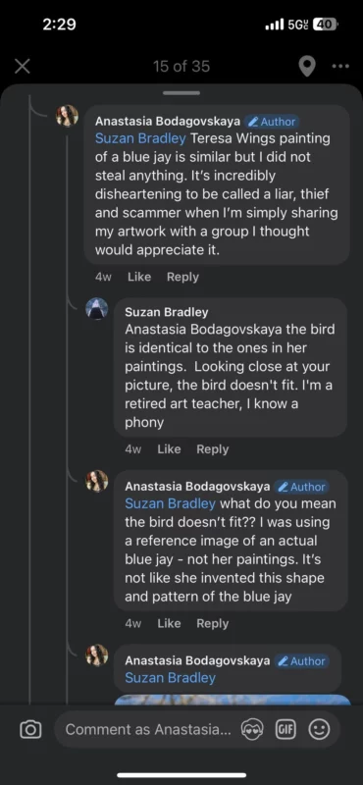Image resolution: width=363 pixels, height=785 pixels.
Task: Like Anastasia's Teresa Wings blue jay comment
Action: click(139, 277)
